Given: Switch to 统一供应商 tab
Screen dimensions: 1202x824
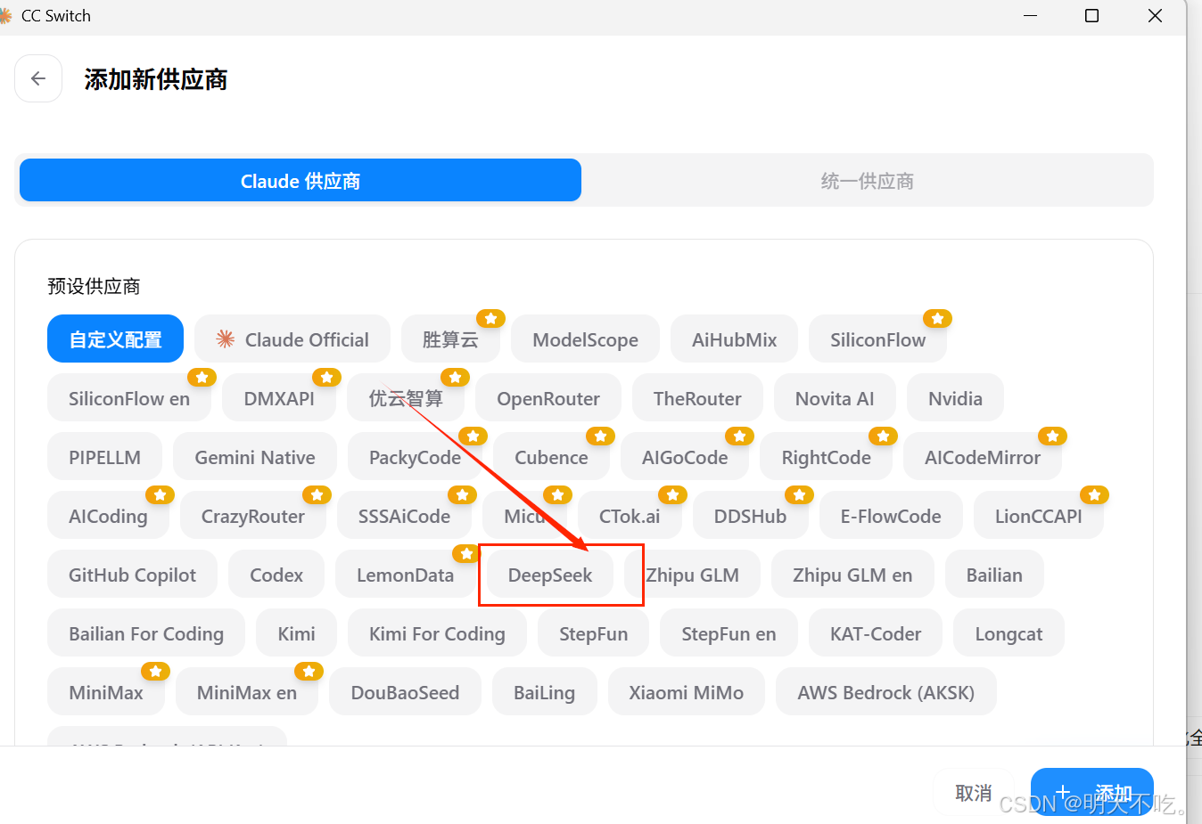Looking at the screenshot, I should [867, 181].
